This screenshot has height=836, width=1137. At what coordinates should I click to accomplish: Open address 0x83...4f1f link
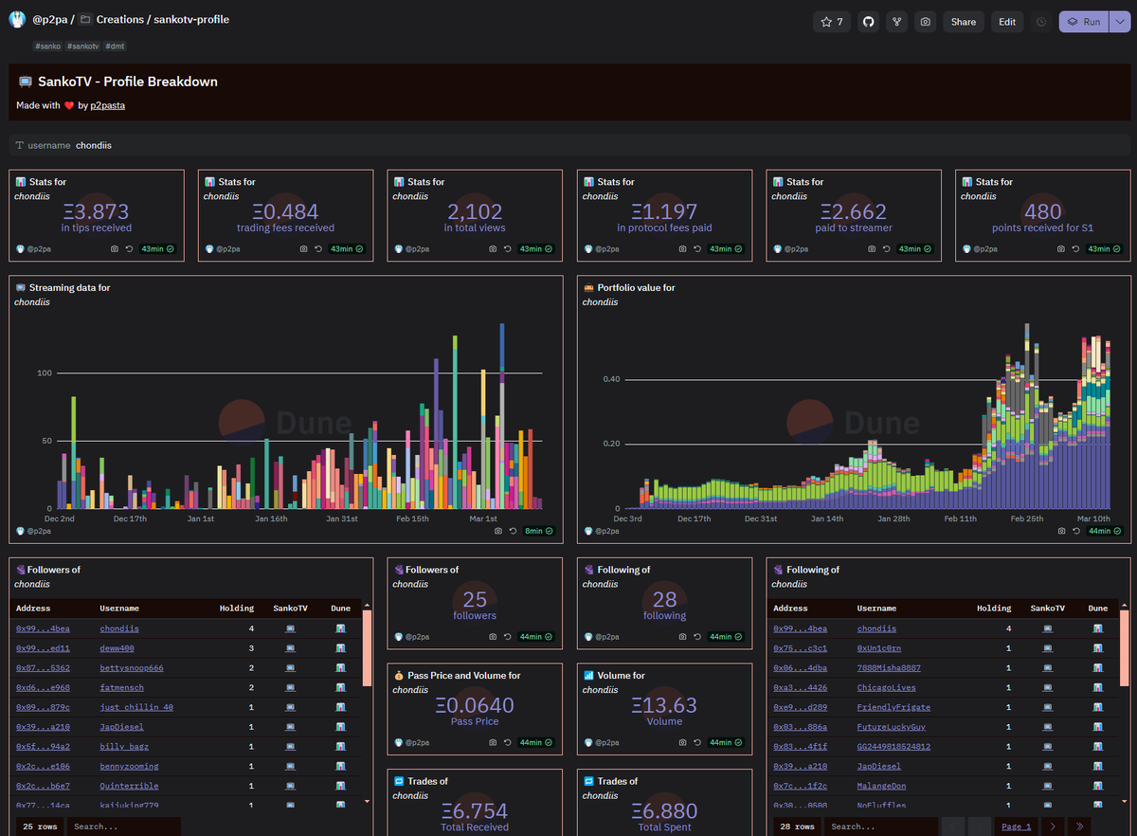pyautogui.click(x=801, y=747)
